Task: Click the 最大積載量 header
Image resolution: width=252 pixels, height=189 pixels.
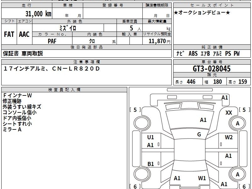Action: [157, 21]
